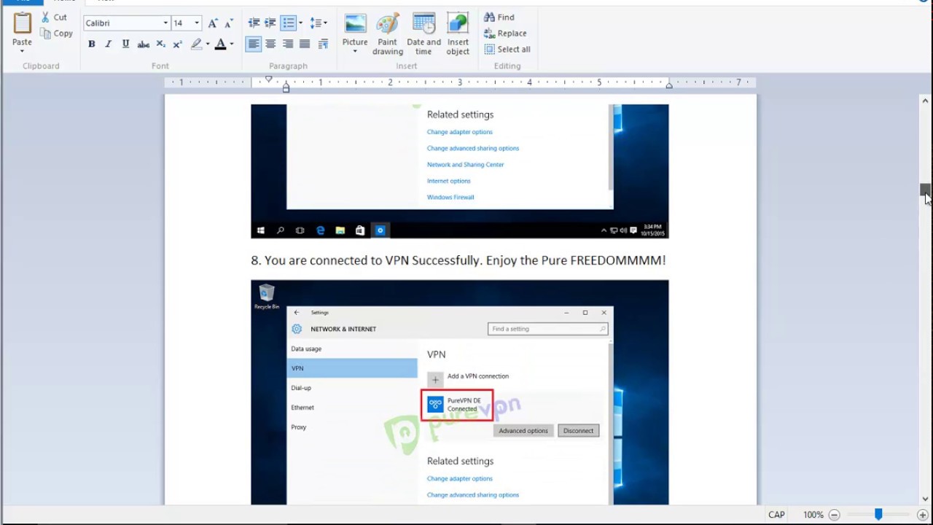Viewport: 933px width, 525px height.
Task: Open the Paragraph settings dialog
Action: [323, 44]
